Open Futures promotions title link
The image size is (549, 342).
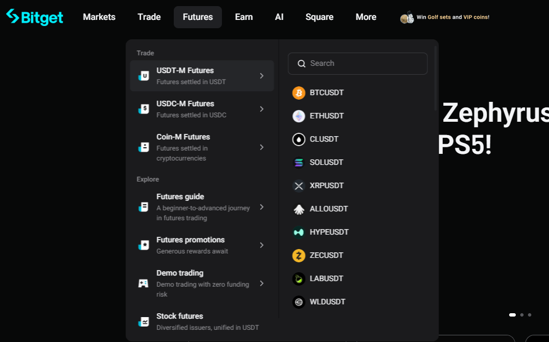[x=190, y=240]
